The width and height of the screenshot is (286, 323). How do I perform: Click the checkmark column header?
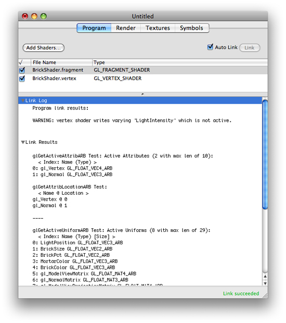pyautogui.click(x=24, y=63)
